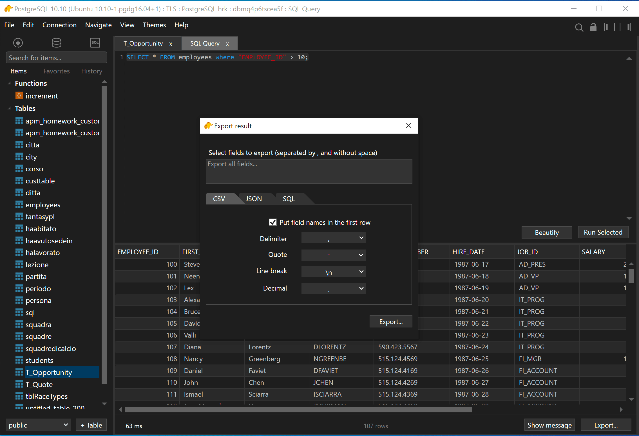
Task: Click the search magnifier icon top right
Action: point(579,27)
